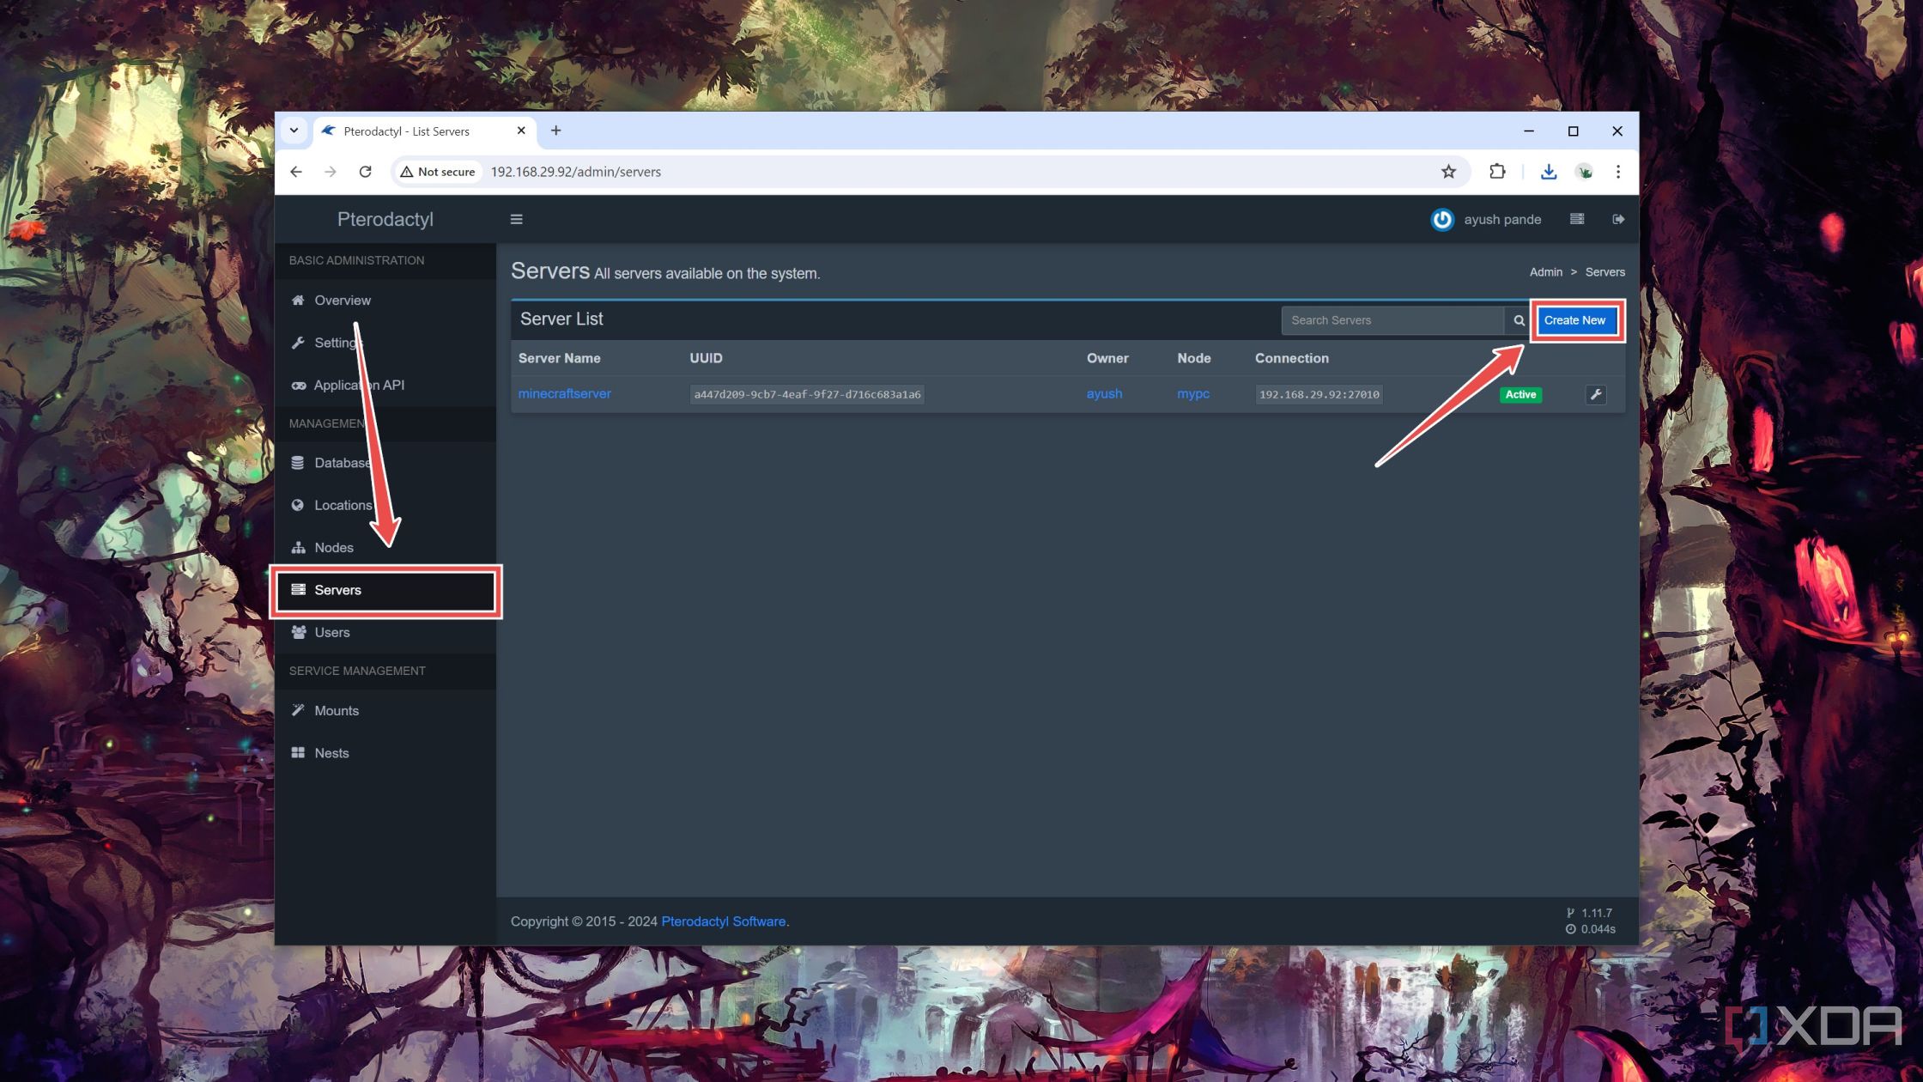Focus the Search Servers input field

(1392, 320)
